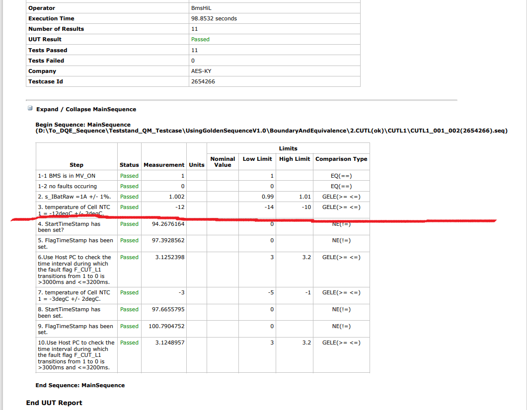Click the Low Limit column header
527x410 pixels.
(257, 159)
